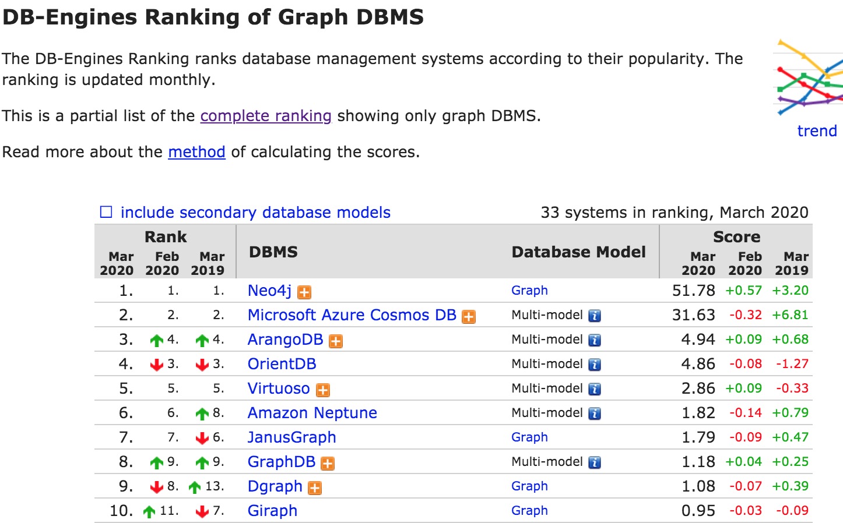Click the JanusGraph DBMS link
This screenshot has width=843, height=523.
(291, 437)
